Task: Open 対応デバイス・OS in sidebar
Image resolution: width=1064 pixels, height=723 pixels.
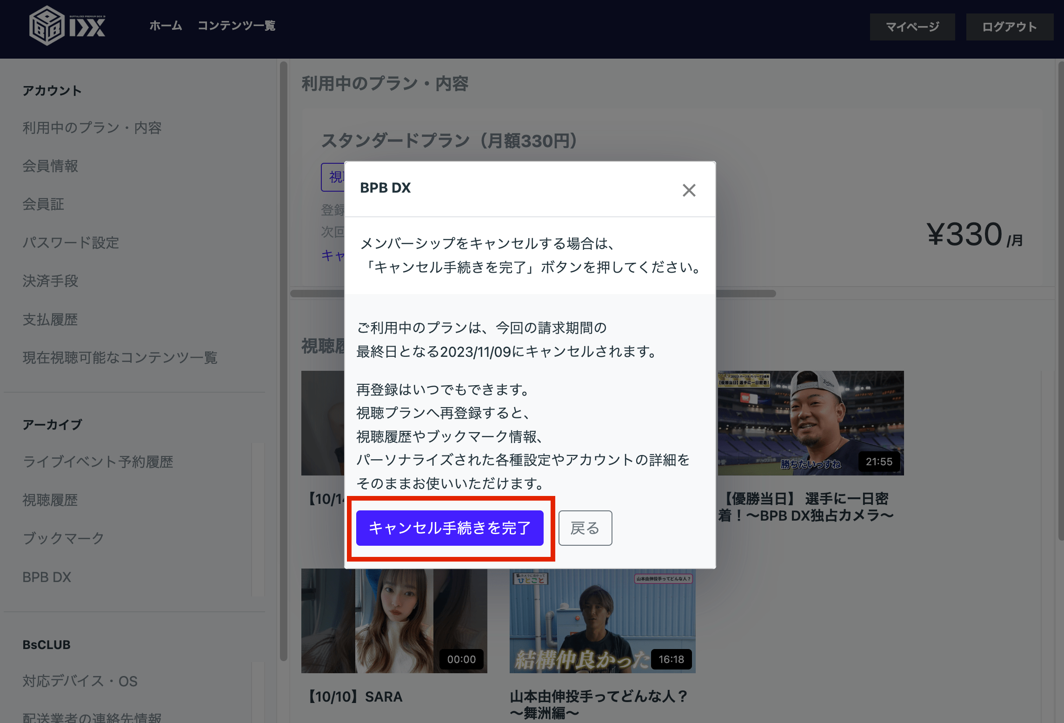Action: pyautogui.click(x=80, y=681)
